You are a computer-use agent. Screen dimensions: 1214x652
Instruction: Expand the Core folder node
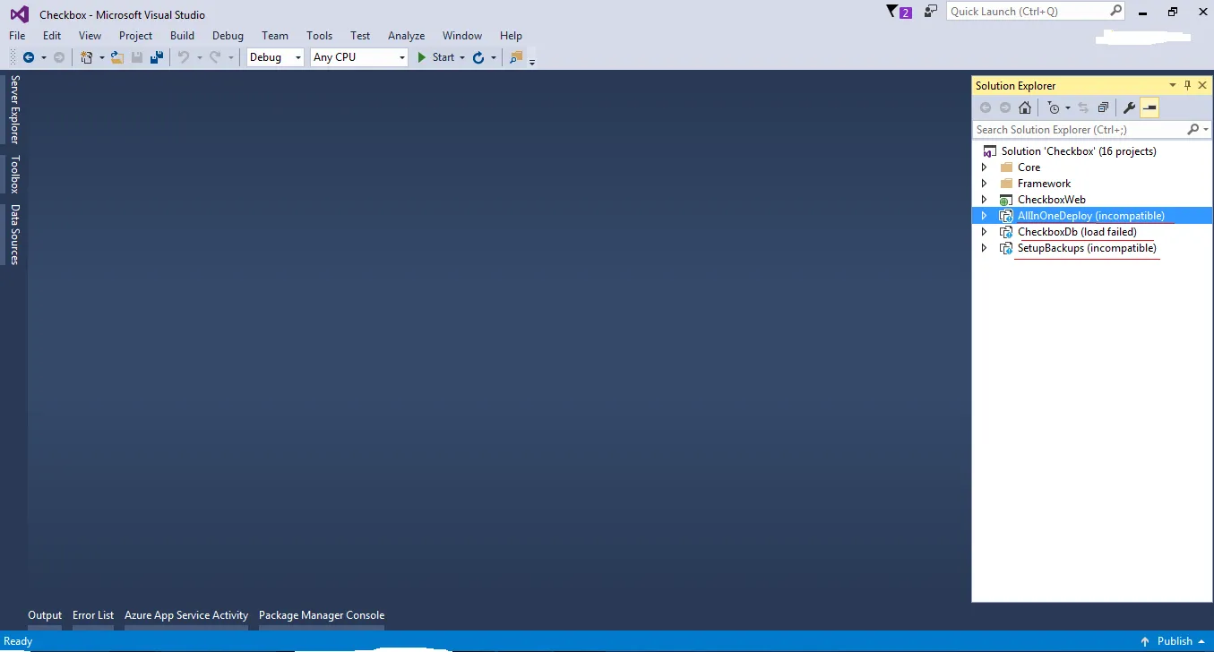984,167
